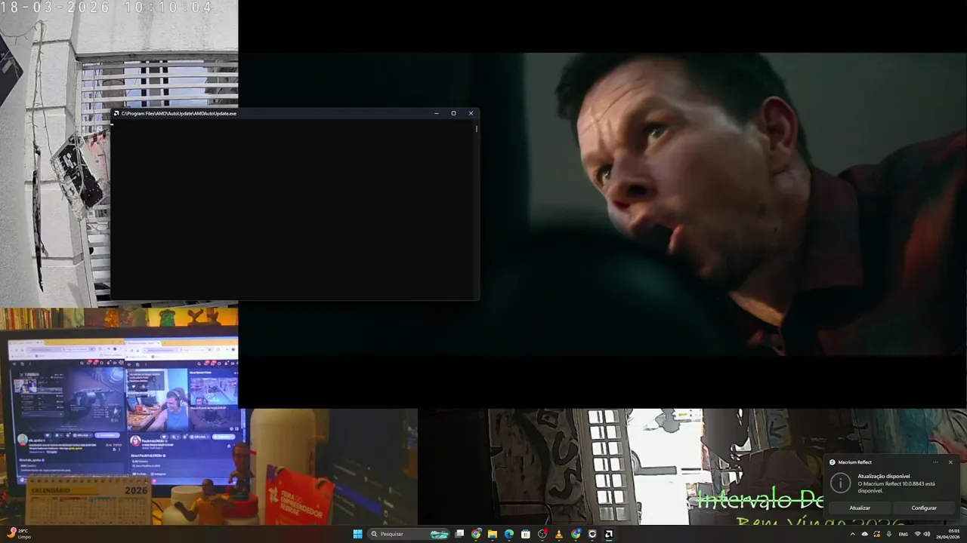Open the volume speaker tray icon

point(927,534)
